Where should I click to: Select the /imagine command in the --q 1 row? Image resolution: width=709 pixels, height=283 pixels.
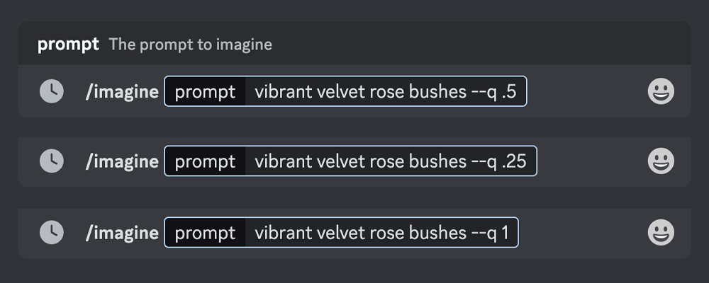point(122,233)
